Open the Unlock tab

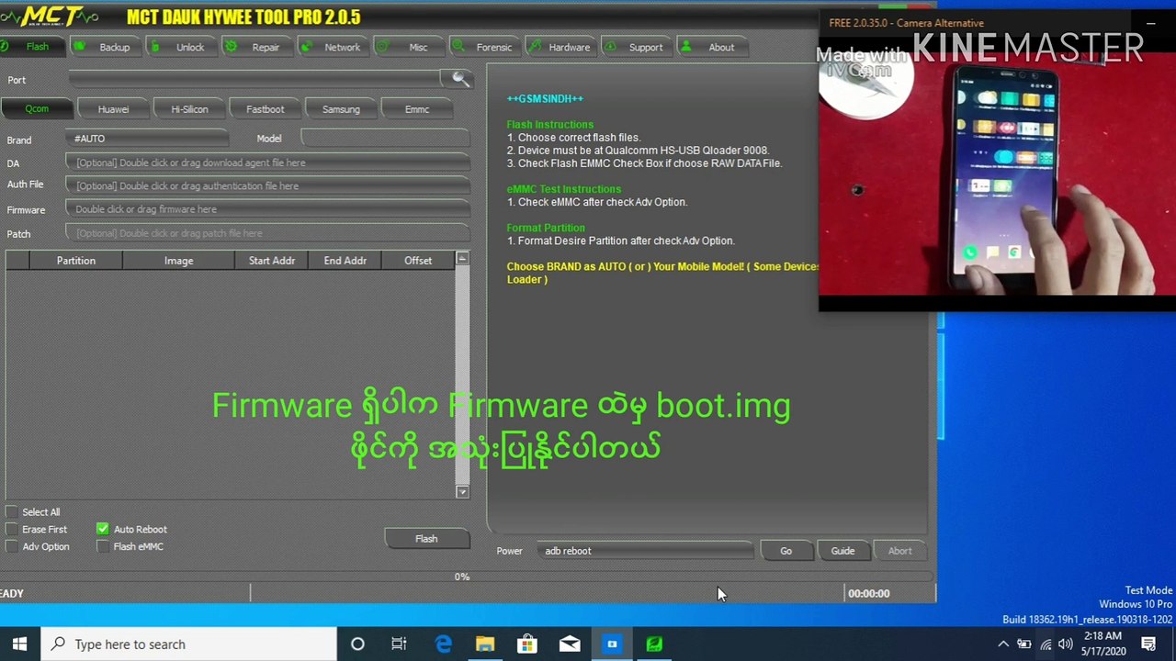(180, 47)
